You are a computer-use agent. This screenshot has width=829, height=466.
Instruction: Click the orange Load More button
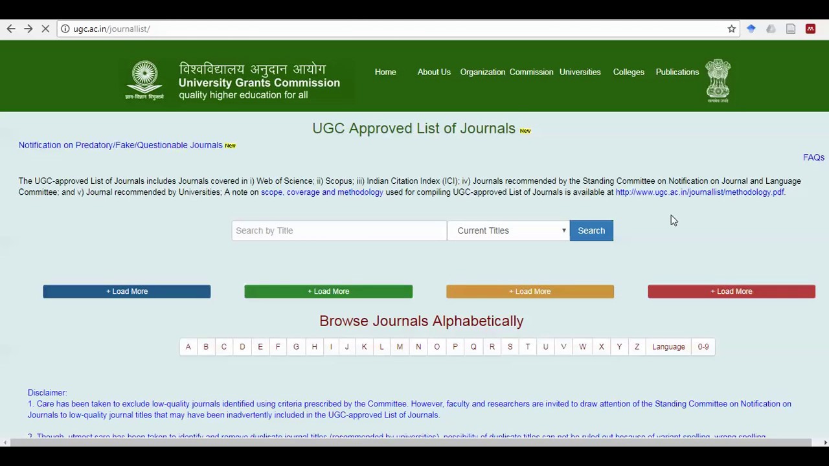[x=530, y=291]
